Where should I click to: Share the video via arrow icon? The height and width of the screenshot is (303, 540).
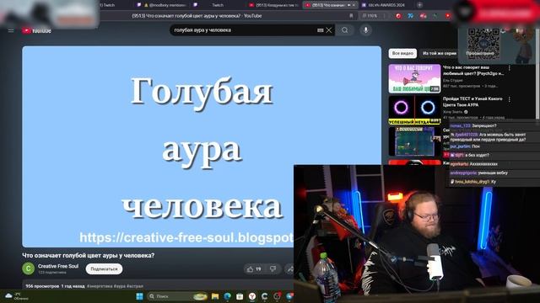(x=289, y=269)
